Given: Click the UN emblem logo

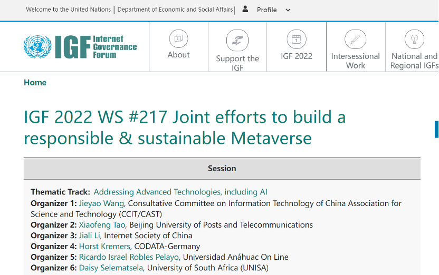Looking at the screenshot, I should [x=37, y=47].
